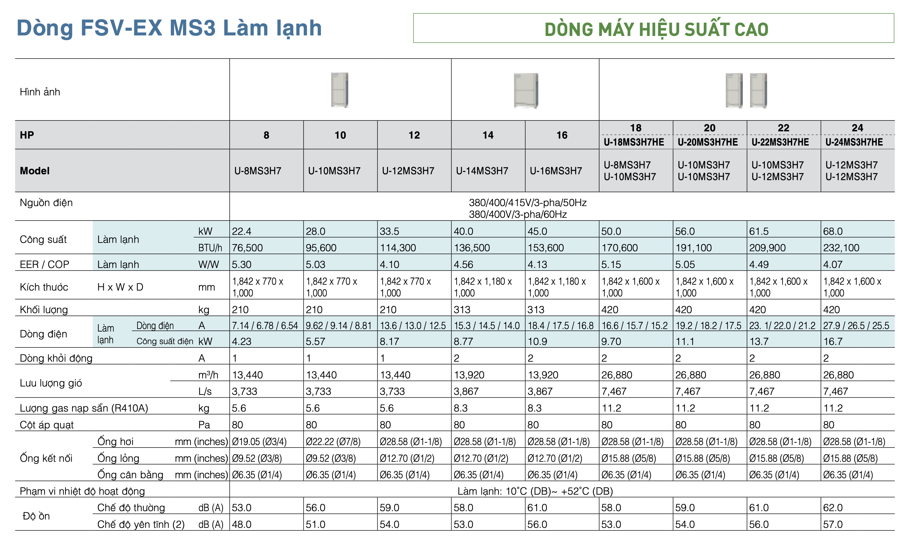Click cooling capacity value 22.4 kW
903x551 pixels.
tap(241, 231)
